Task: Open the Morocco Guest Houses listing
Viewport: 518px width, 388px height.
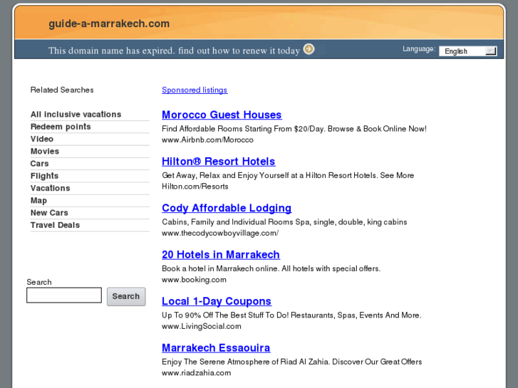Action: (222, 115)
